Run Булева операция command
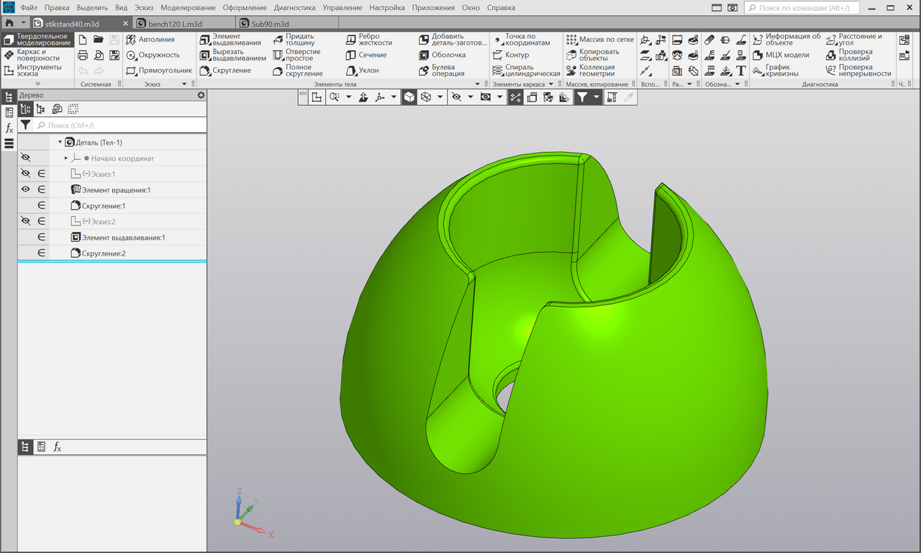 pyautogui.click(x=441, y=71)
